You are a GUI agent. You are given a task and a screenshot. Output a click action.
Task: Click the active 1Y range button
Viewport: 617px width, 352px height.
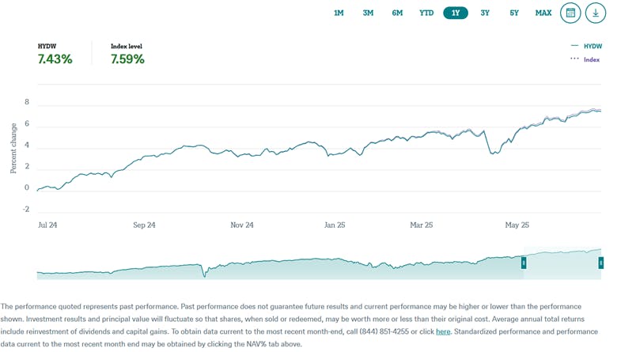pyautogui.click(x=456, y=13)
